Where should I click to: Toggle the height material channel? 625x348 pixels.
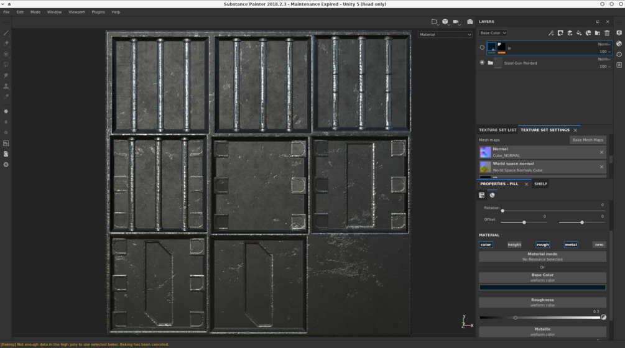coord(514,245)
